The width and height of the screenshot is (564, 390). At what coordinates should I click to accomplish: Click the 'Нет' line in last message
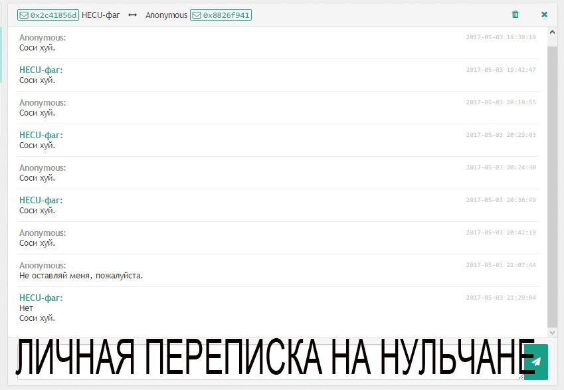[26, 308]
